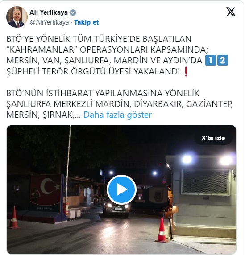Screen dimensions: 245x255
Task: Click the blue verified badge
Action: (73, 12)
